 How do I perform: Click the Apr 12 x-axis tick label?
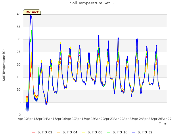[23, 119]
